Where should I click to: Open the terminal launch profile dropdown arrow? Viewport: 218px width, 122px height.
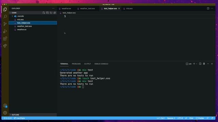click(x=197, y=64)
